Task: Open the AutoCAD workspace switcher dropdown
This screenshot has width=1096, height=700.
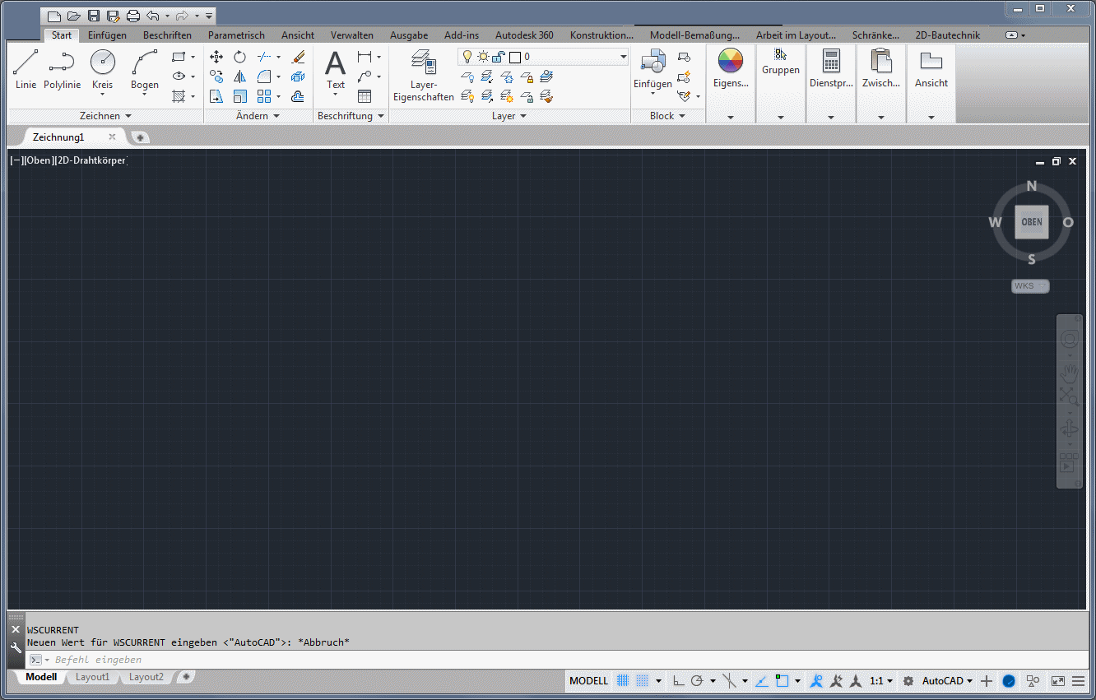Action: (948, 681)
